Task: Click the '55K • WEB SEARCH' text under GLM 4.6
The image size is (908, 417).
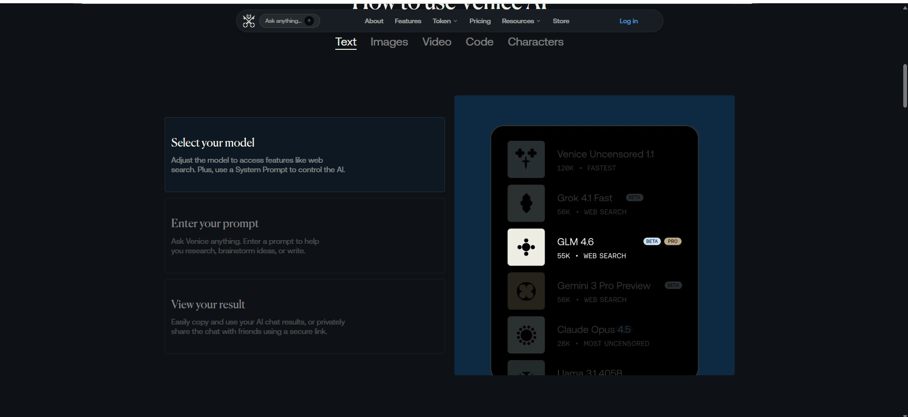Action: coord(591,256)
